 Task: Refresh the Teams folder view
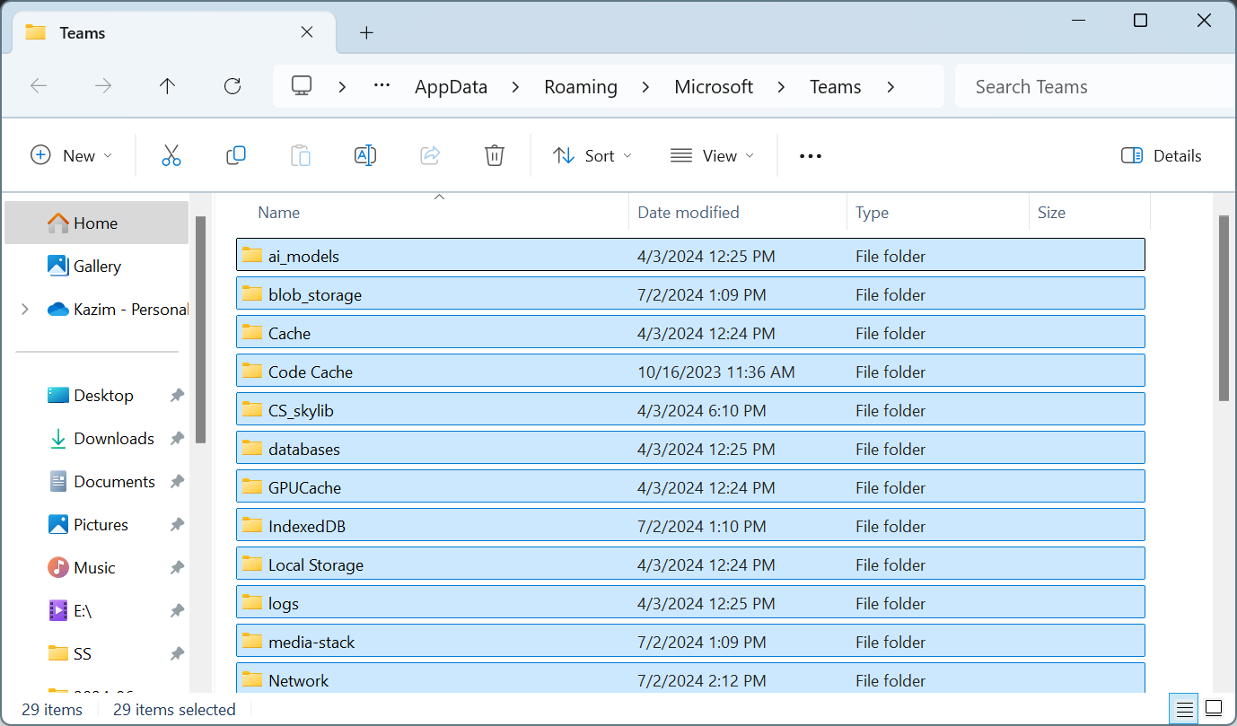(232, 86)
